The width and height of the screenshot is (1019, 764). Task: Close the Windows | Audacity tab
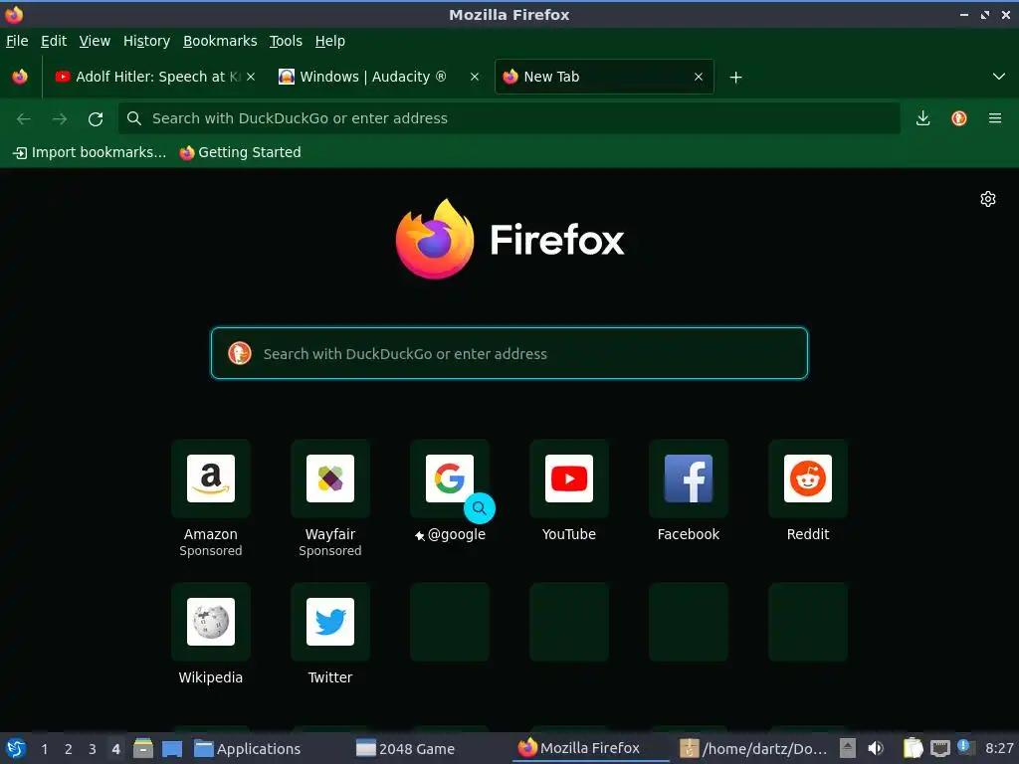pos(475,77)
